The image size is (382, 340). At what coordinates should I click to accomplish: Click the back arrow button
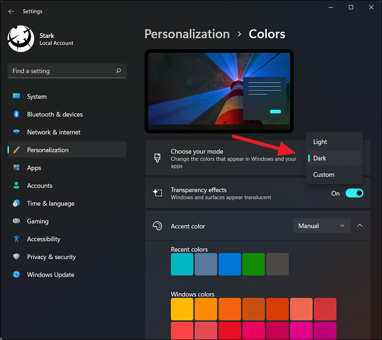[x=11, y=11]
